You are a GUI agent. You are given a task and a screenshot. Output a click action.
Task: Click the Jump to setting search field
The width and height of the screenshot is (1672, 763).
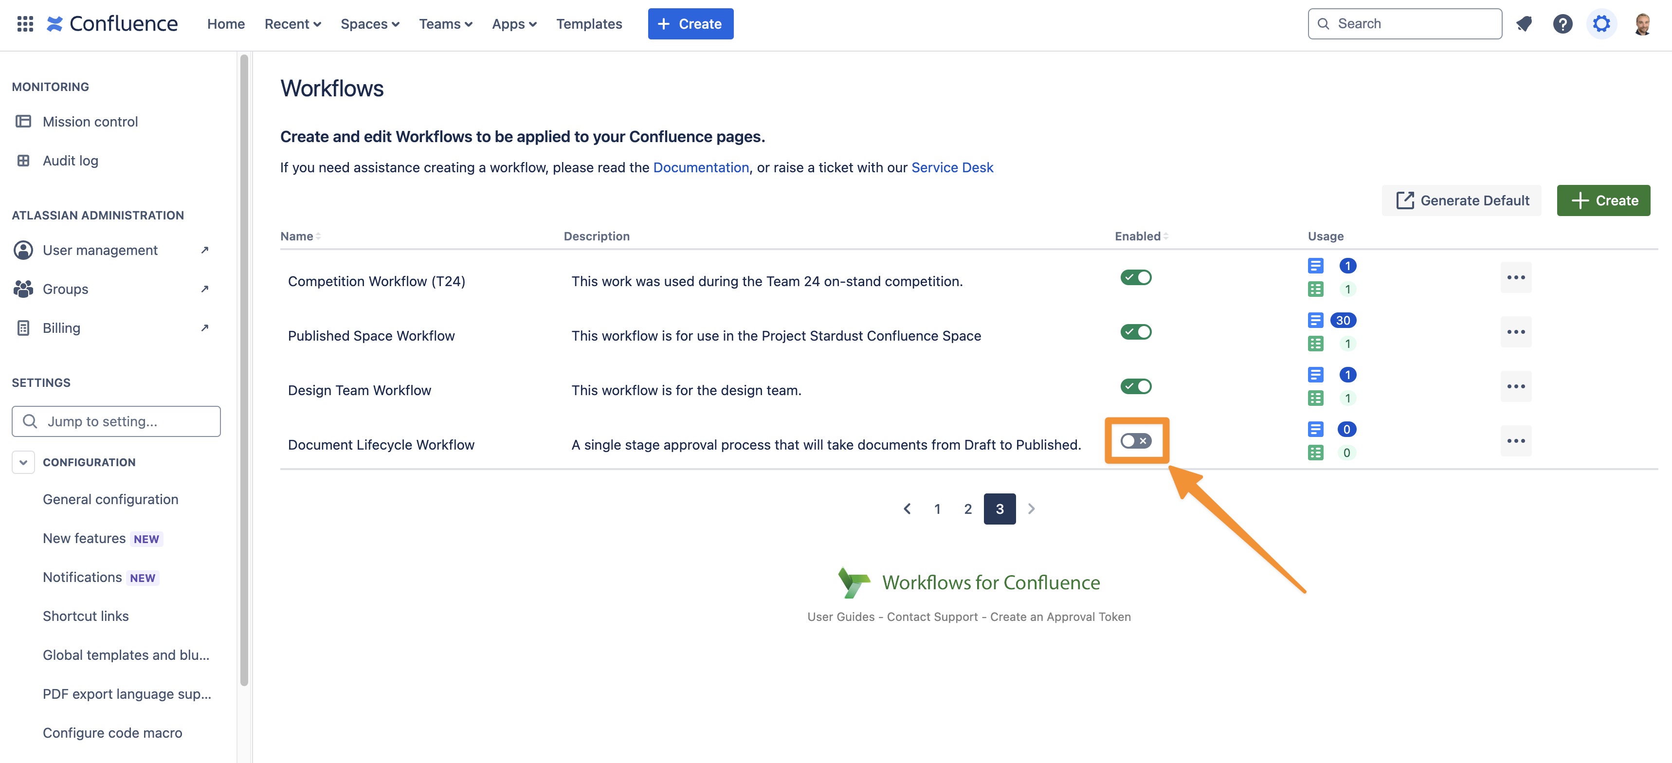[x=116, y=421]
